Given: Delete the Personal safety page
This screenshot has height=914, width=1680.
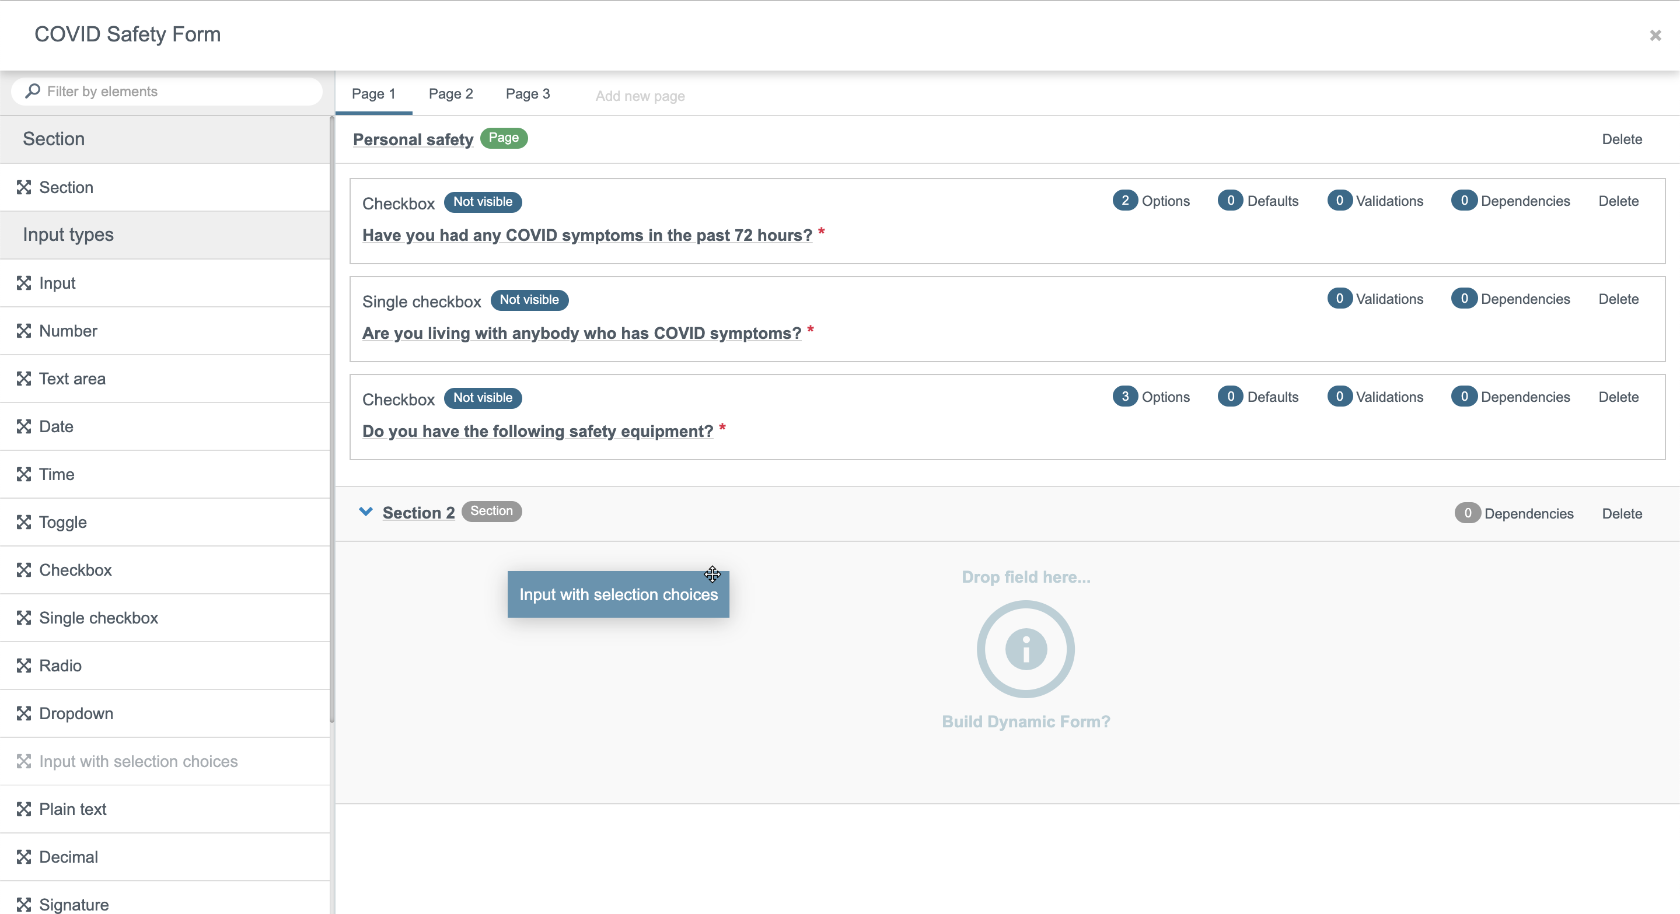Looking at the screenshot, I should 1621,139.
